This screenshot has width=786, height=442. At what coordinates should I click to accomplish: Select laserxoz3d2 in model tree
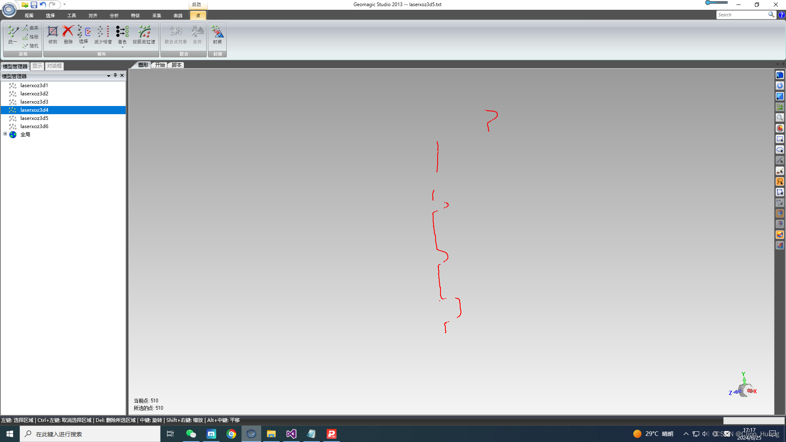pyautogui.click(x=63, y=94)
